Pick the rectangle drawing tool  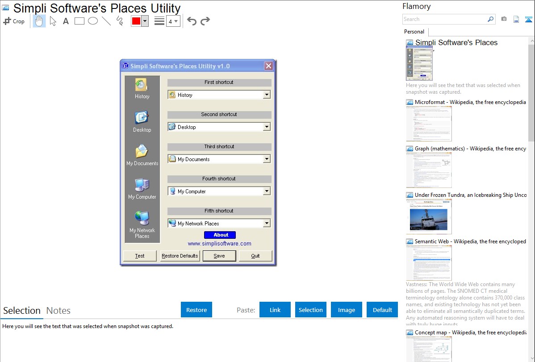79,21
